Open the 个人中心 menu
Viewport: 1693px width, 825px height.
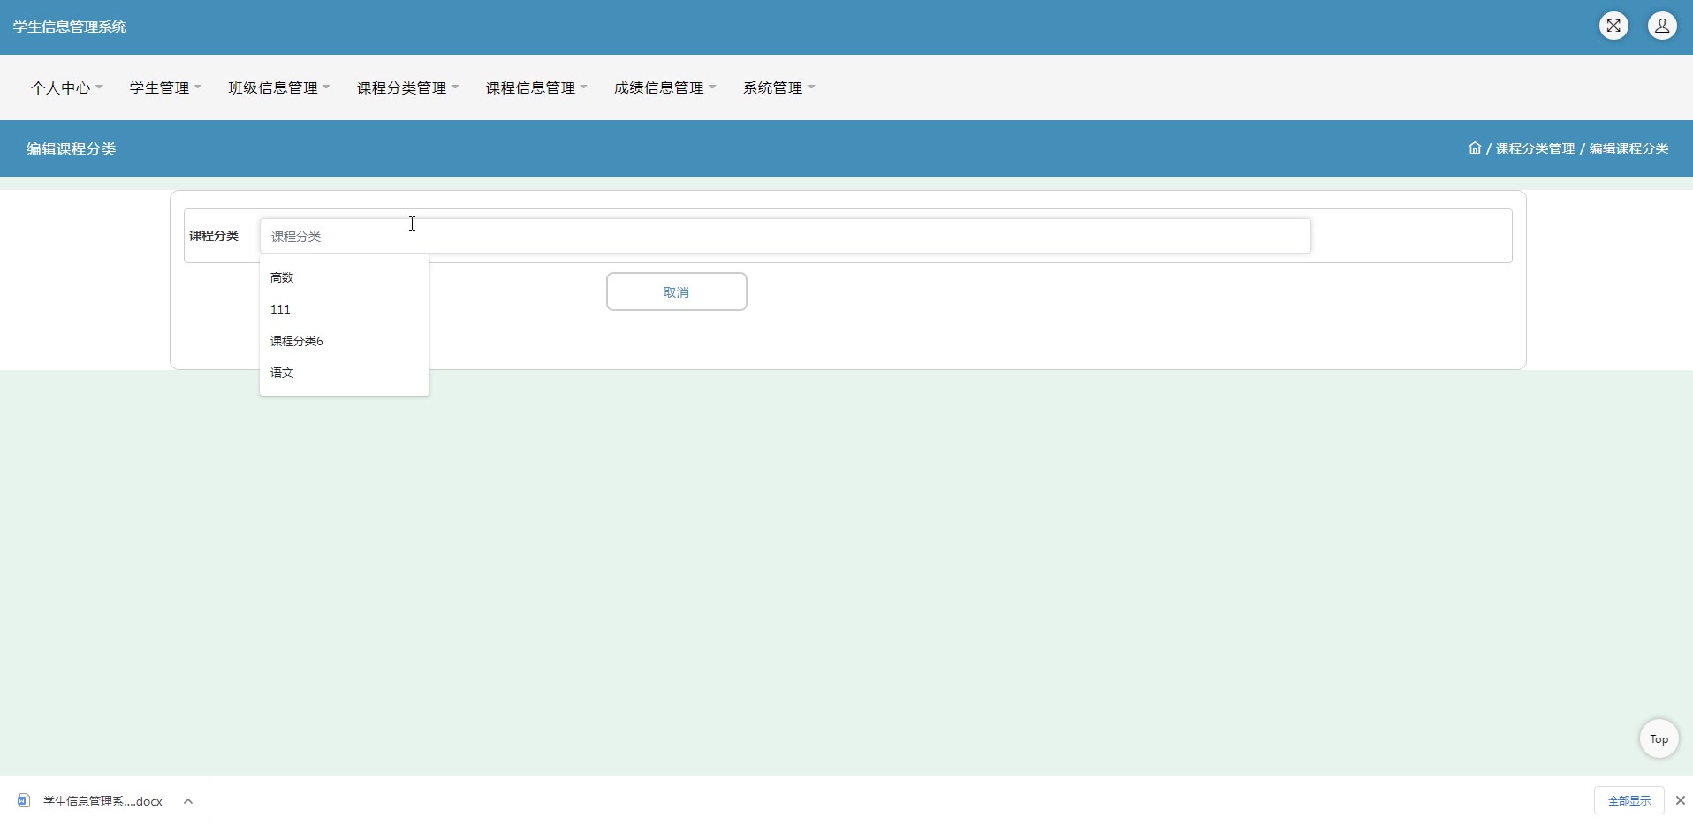[67, 87]
